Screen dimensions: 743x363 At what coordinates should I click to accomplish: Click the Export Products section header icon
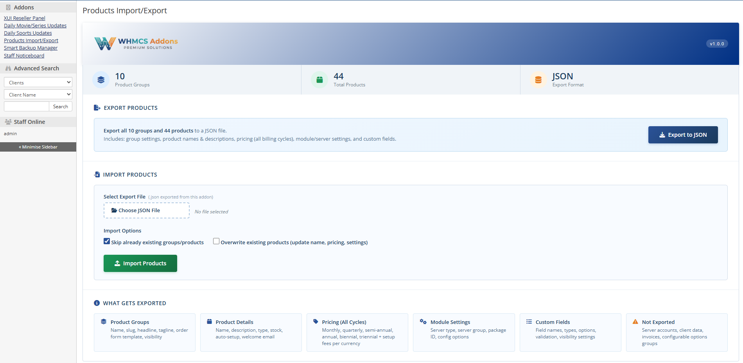(x=97, y=107)
